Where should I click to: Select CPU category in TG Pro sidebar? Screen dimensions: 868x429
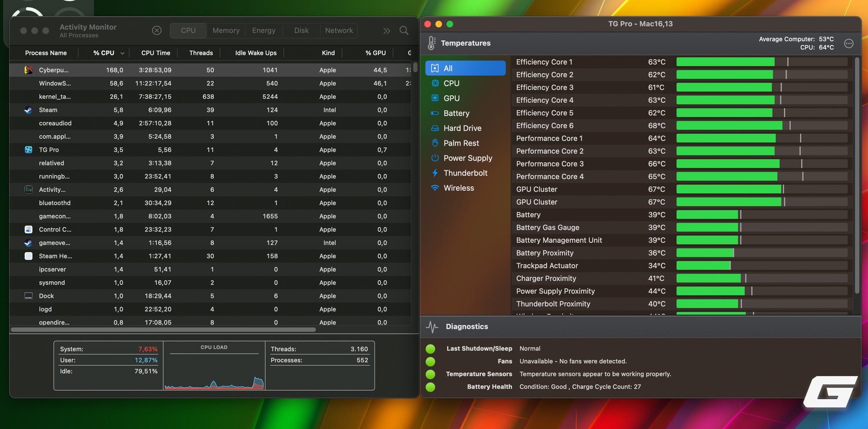pyautogui.click(x=465, y=83)
